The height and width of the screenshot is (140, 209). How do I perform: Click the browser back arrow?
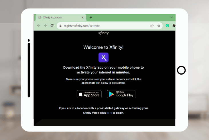click(x=39, y=26)
